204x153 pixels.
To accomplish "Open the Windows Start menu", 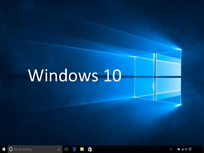I will tap(4, 149).
